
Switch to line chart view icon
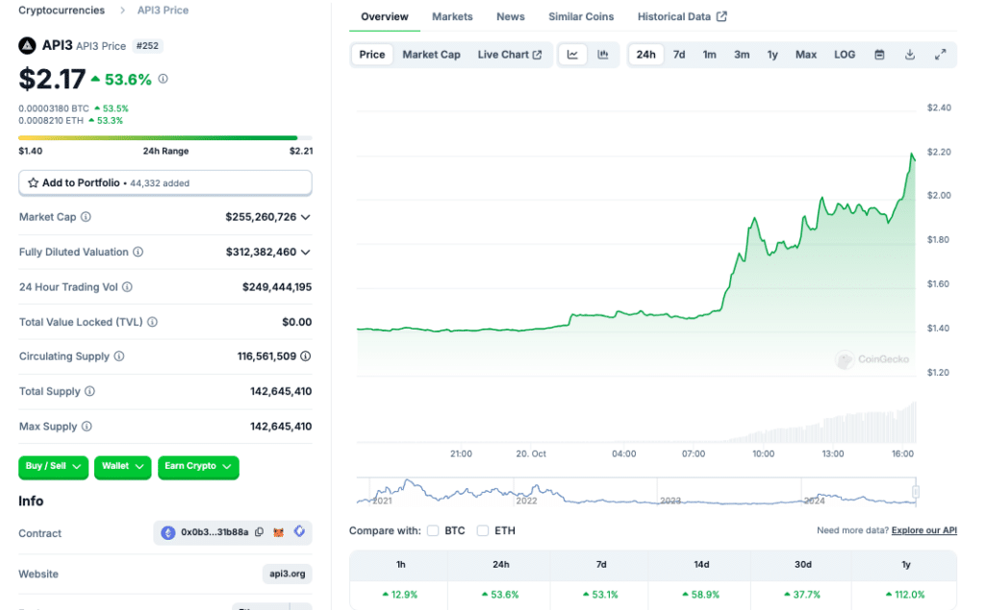[572, 55]
